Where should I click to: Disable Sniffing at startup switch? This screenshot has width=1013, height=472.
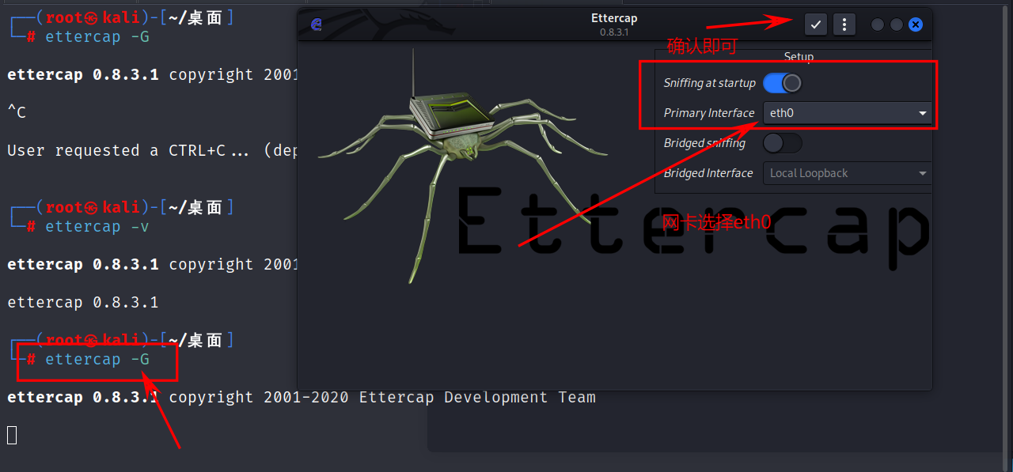tap(782, 83)
